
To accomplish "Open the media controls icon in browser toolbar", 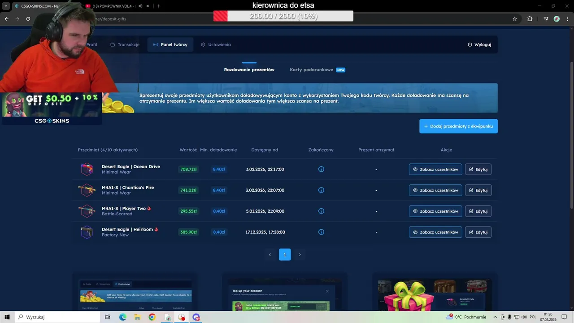I will click(x=546, y=19).
